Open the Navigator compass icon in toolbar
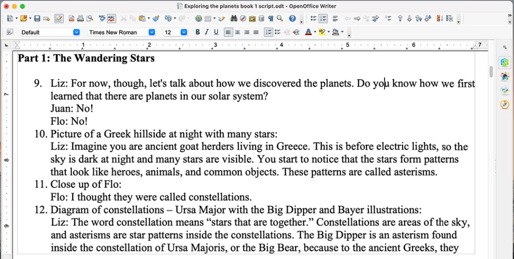Viewport: 514px width, 259px height. [x=242, y=19]
